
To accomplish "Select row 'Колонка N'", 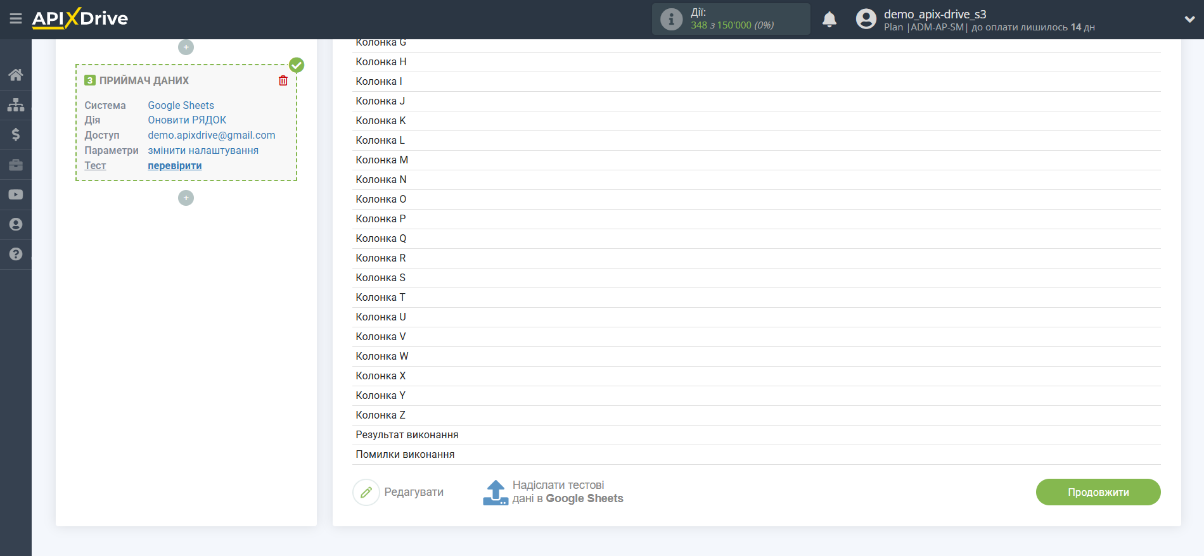I will [x=757, y=180].
